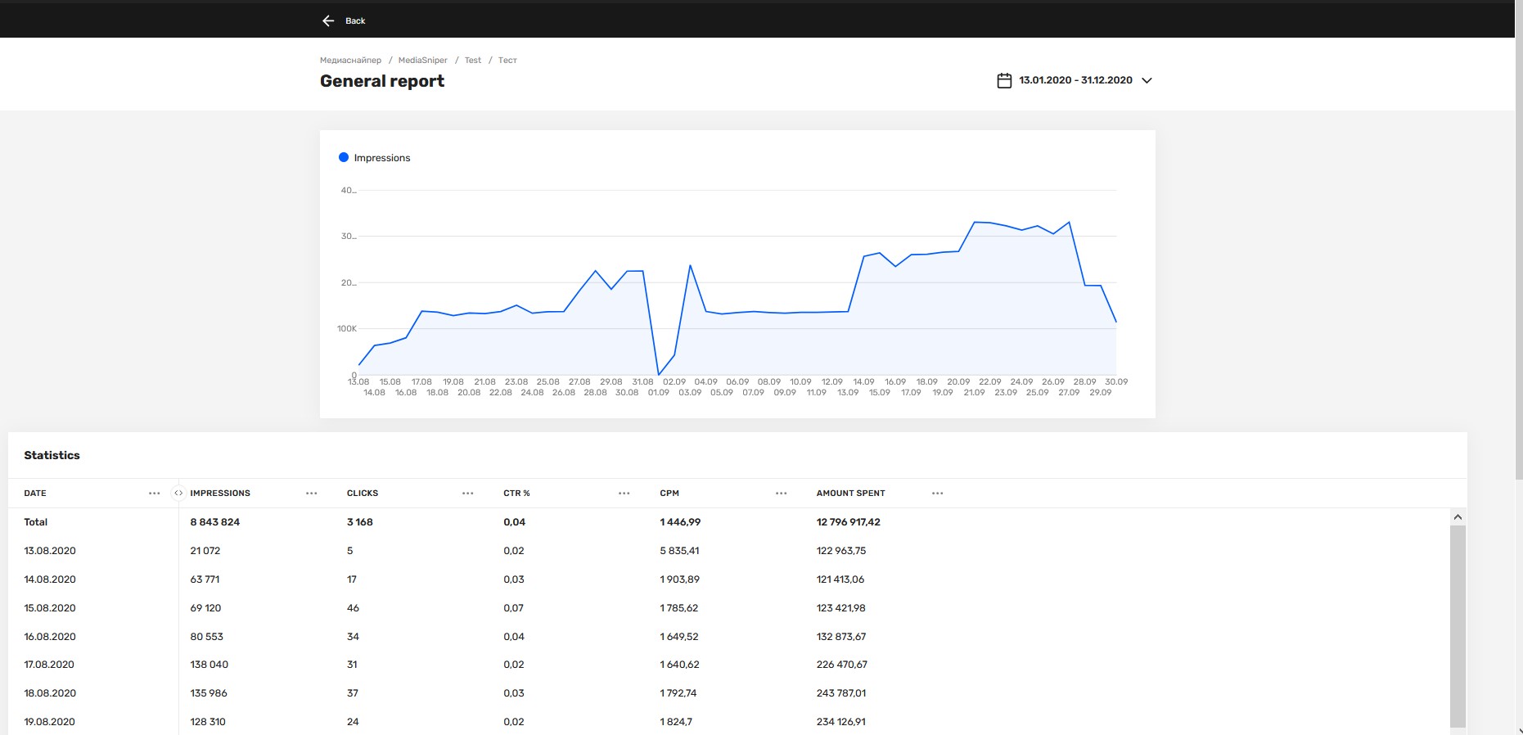Sort by the CPM column header
Screen dimensions: 1523x735
pos(669,494)
